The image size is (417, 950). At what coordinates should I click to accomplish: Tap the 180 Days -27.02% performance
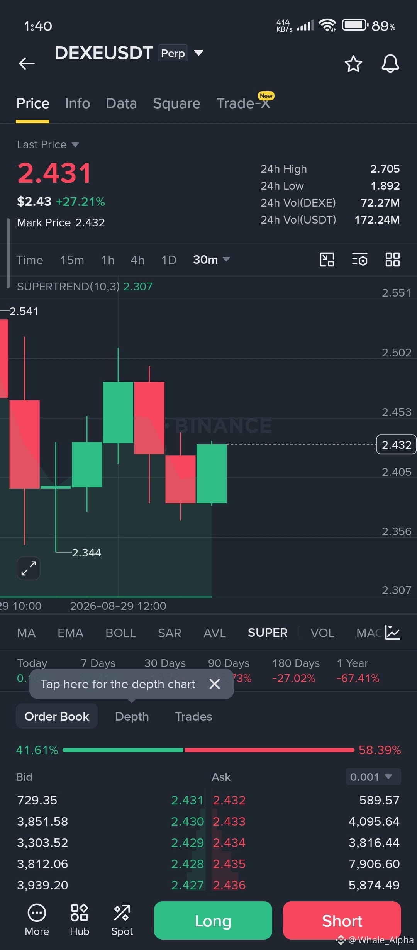(296, 670)
